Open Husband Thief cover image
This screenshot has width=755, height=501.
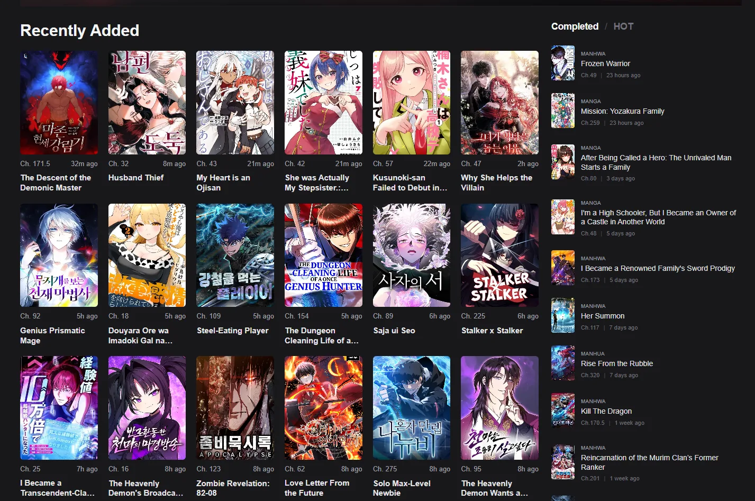pos(147,103)
